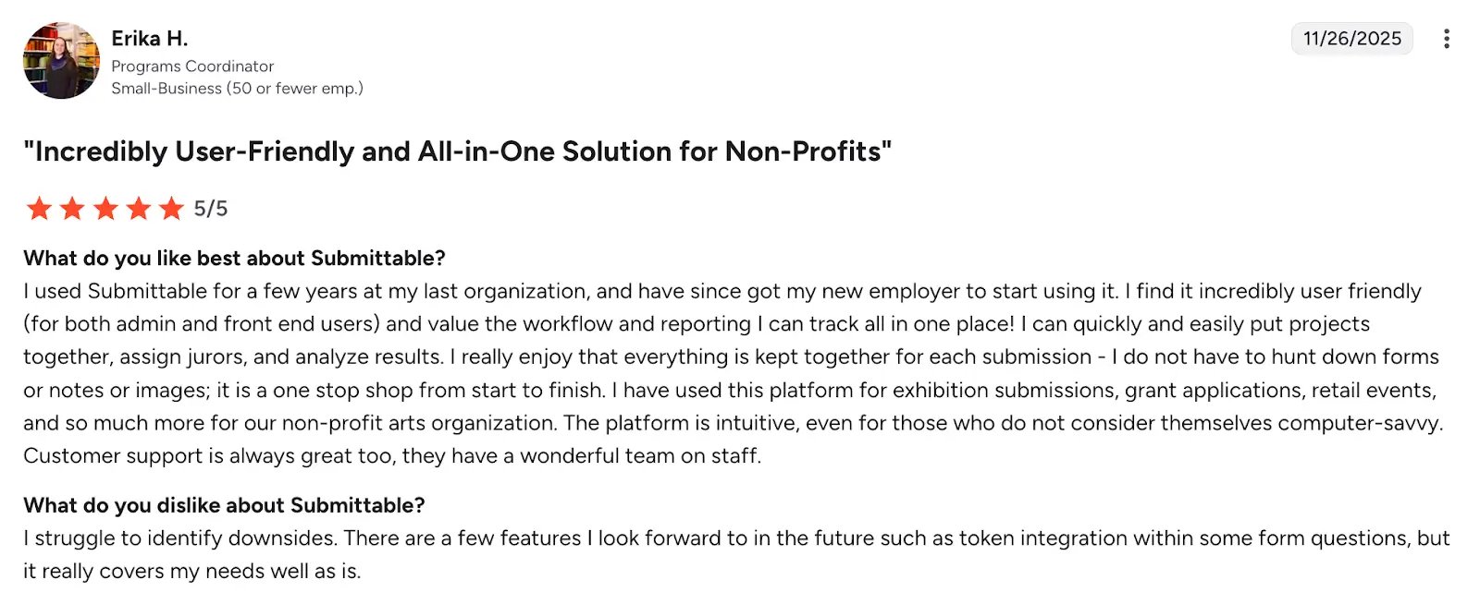Click the Small-Business company size label
1480x604 pixels.
tap(237, 89)
